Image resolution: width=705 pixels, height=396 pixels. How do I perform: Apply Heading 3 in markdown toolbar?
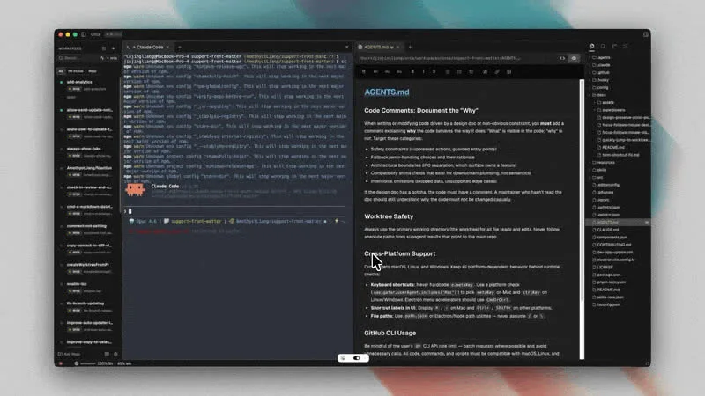point(399,72)
